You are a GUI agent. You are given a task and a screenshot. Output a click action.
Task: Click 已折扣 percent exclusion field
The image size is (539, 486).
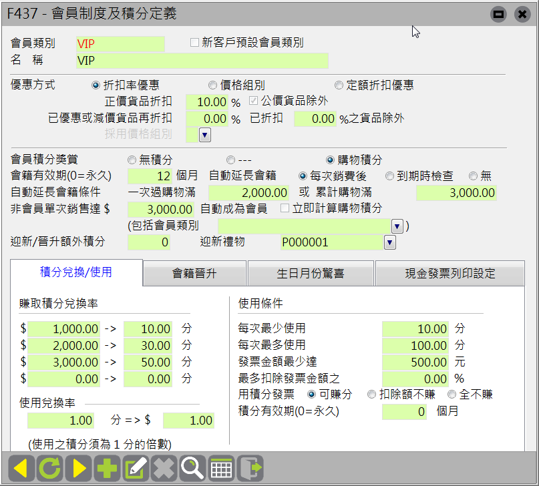315,119
